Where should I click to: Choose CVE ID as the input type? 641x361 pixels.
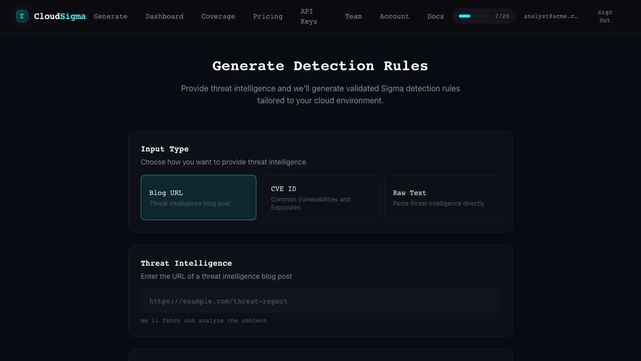tap(320, 198)
